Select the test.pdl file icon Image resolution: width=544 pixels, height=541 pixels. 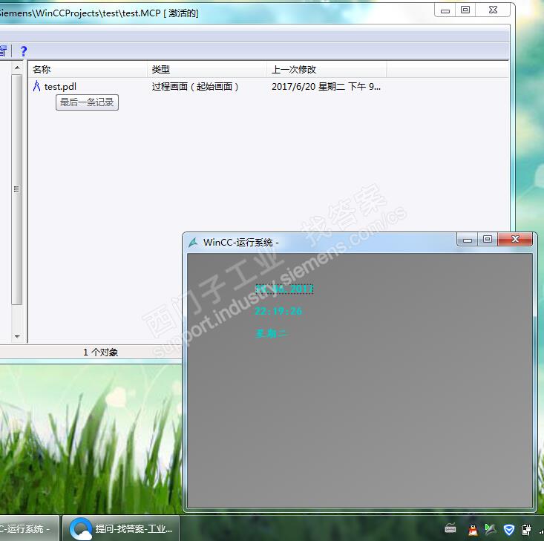[36, 86]
